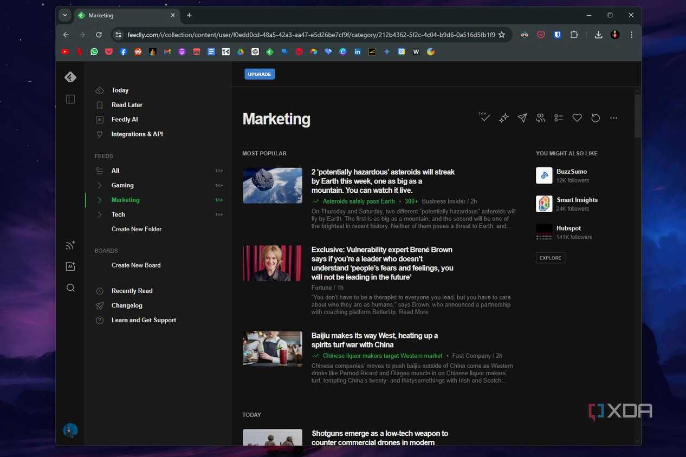Open the tab search dropdown arrow
The image size is (686, 457).
point(65,15)
